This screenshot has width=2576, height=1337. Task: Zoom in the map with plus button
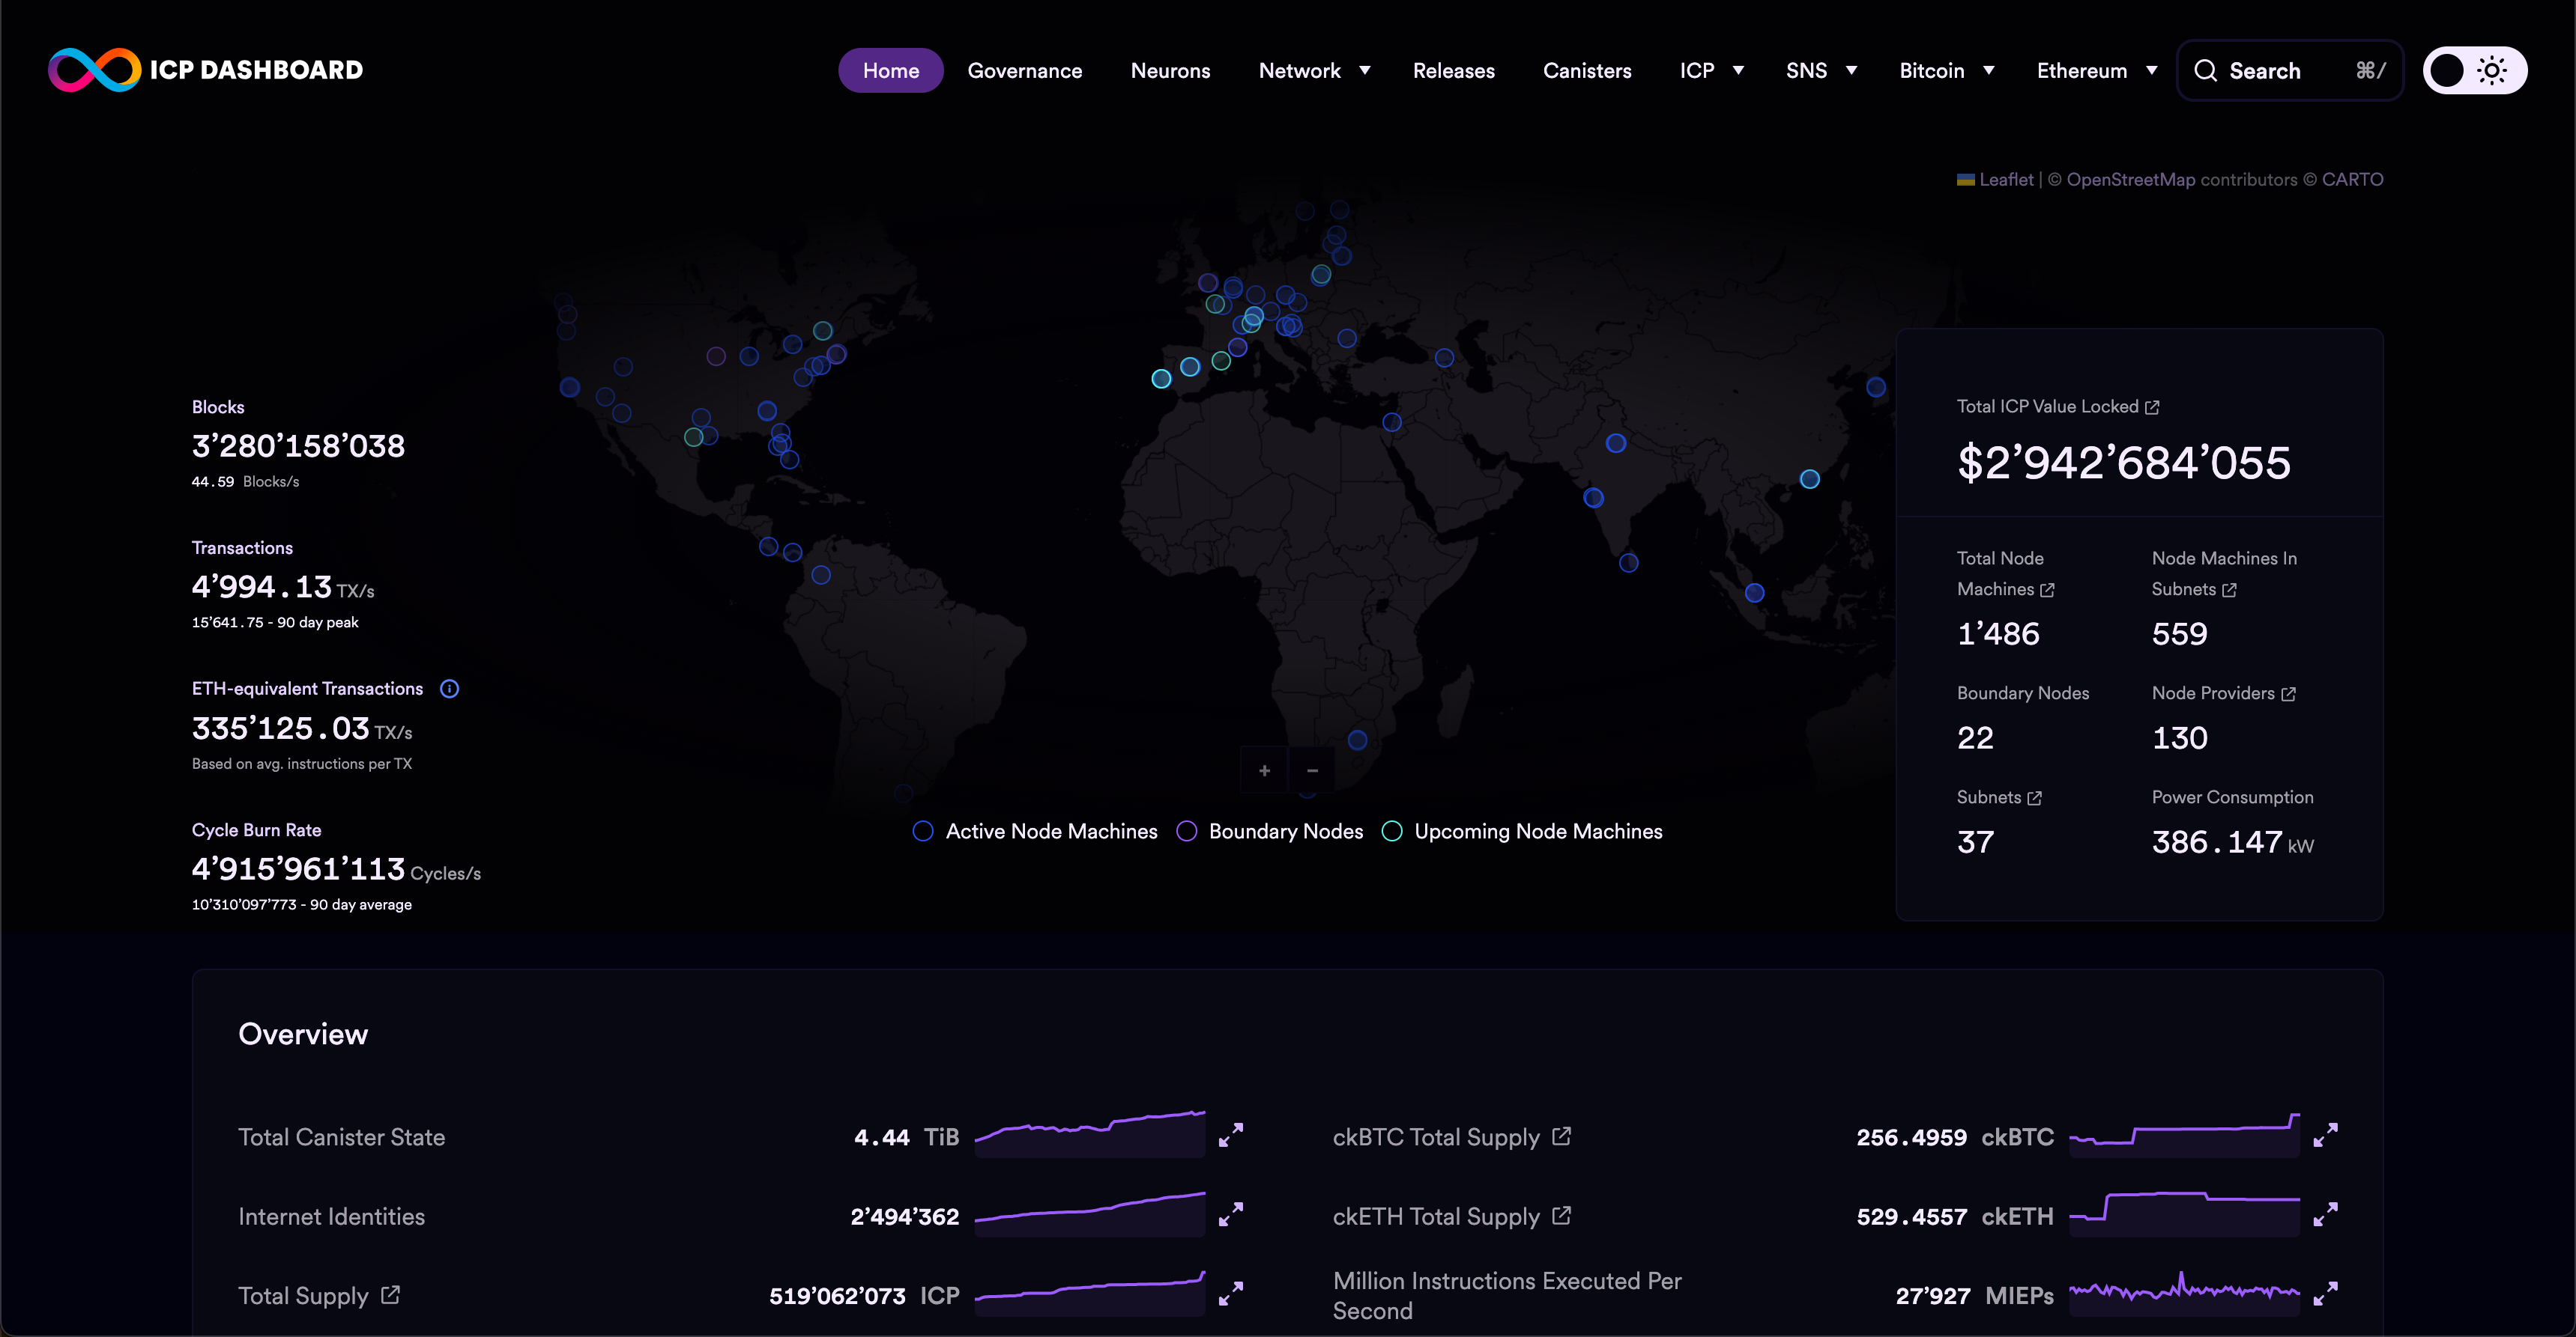1264,770
